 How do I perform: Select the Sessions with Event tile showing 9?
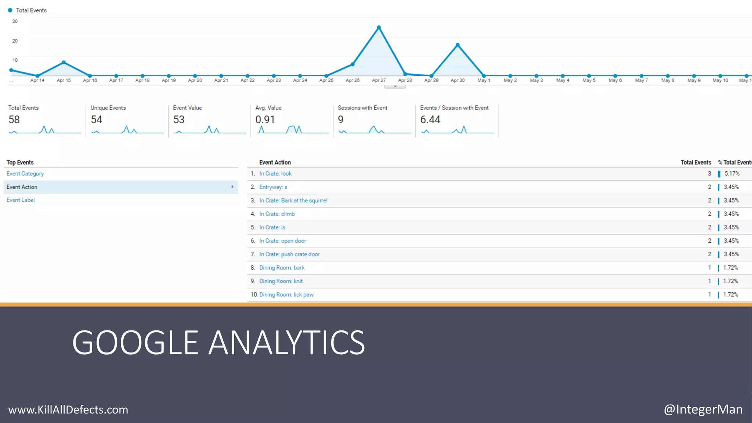[374, 121]
